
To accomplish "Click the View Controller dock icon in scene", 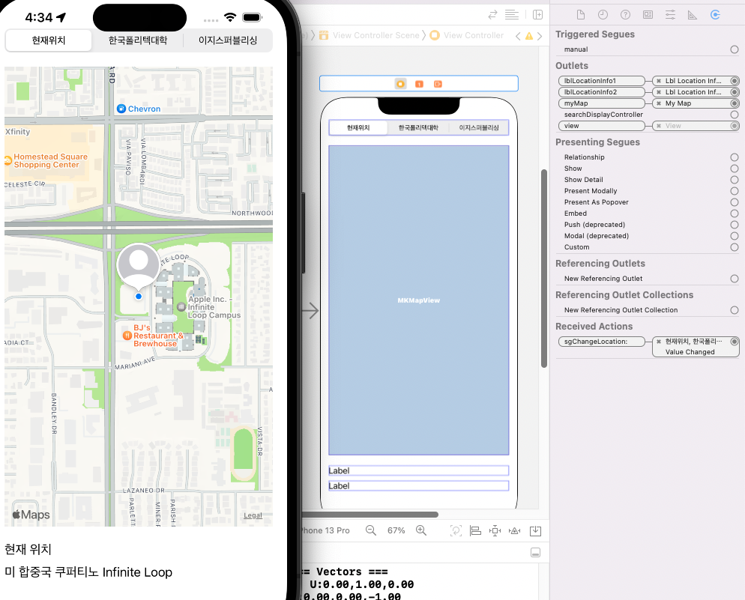I will coord(400,84).
